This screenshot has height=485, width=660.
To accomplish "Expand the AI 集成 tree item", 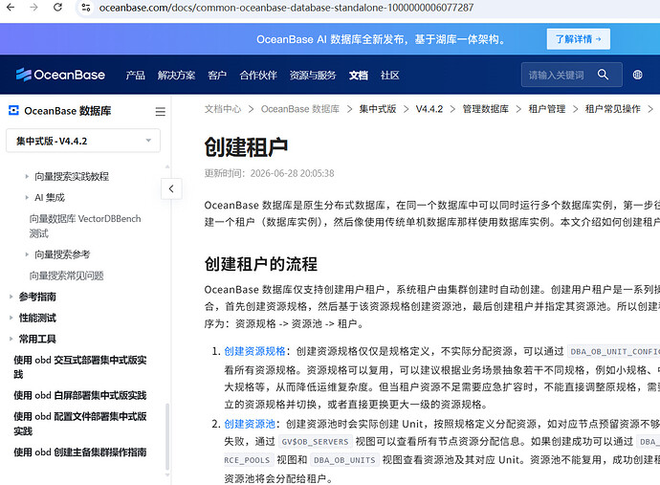I will click(x=27, y=197).
